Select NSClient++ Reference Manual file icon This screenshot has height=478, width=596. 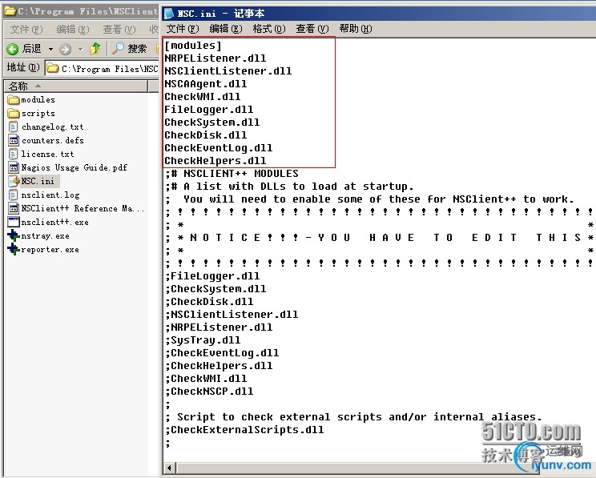tap(14, 208)
